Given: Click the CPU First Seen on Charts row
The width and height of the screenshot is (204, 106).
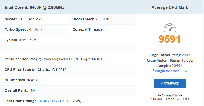Looking at the screenshot, I should (x=36, y=70).
